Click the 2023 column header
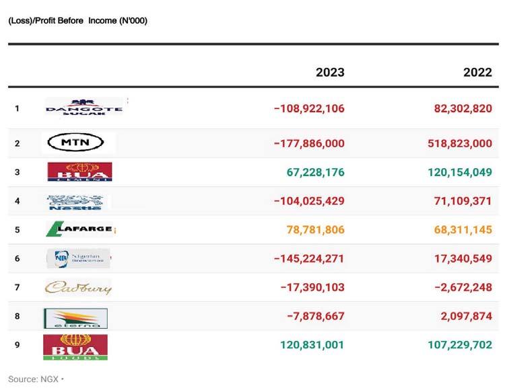 (x=330, y=73)
